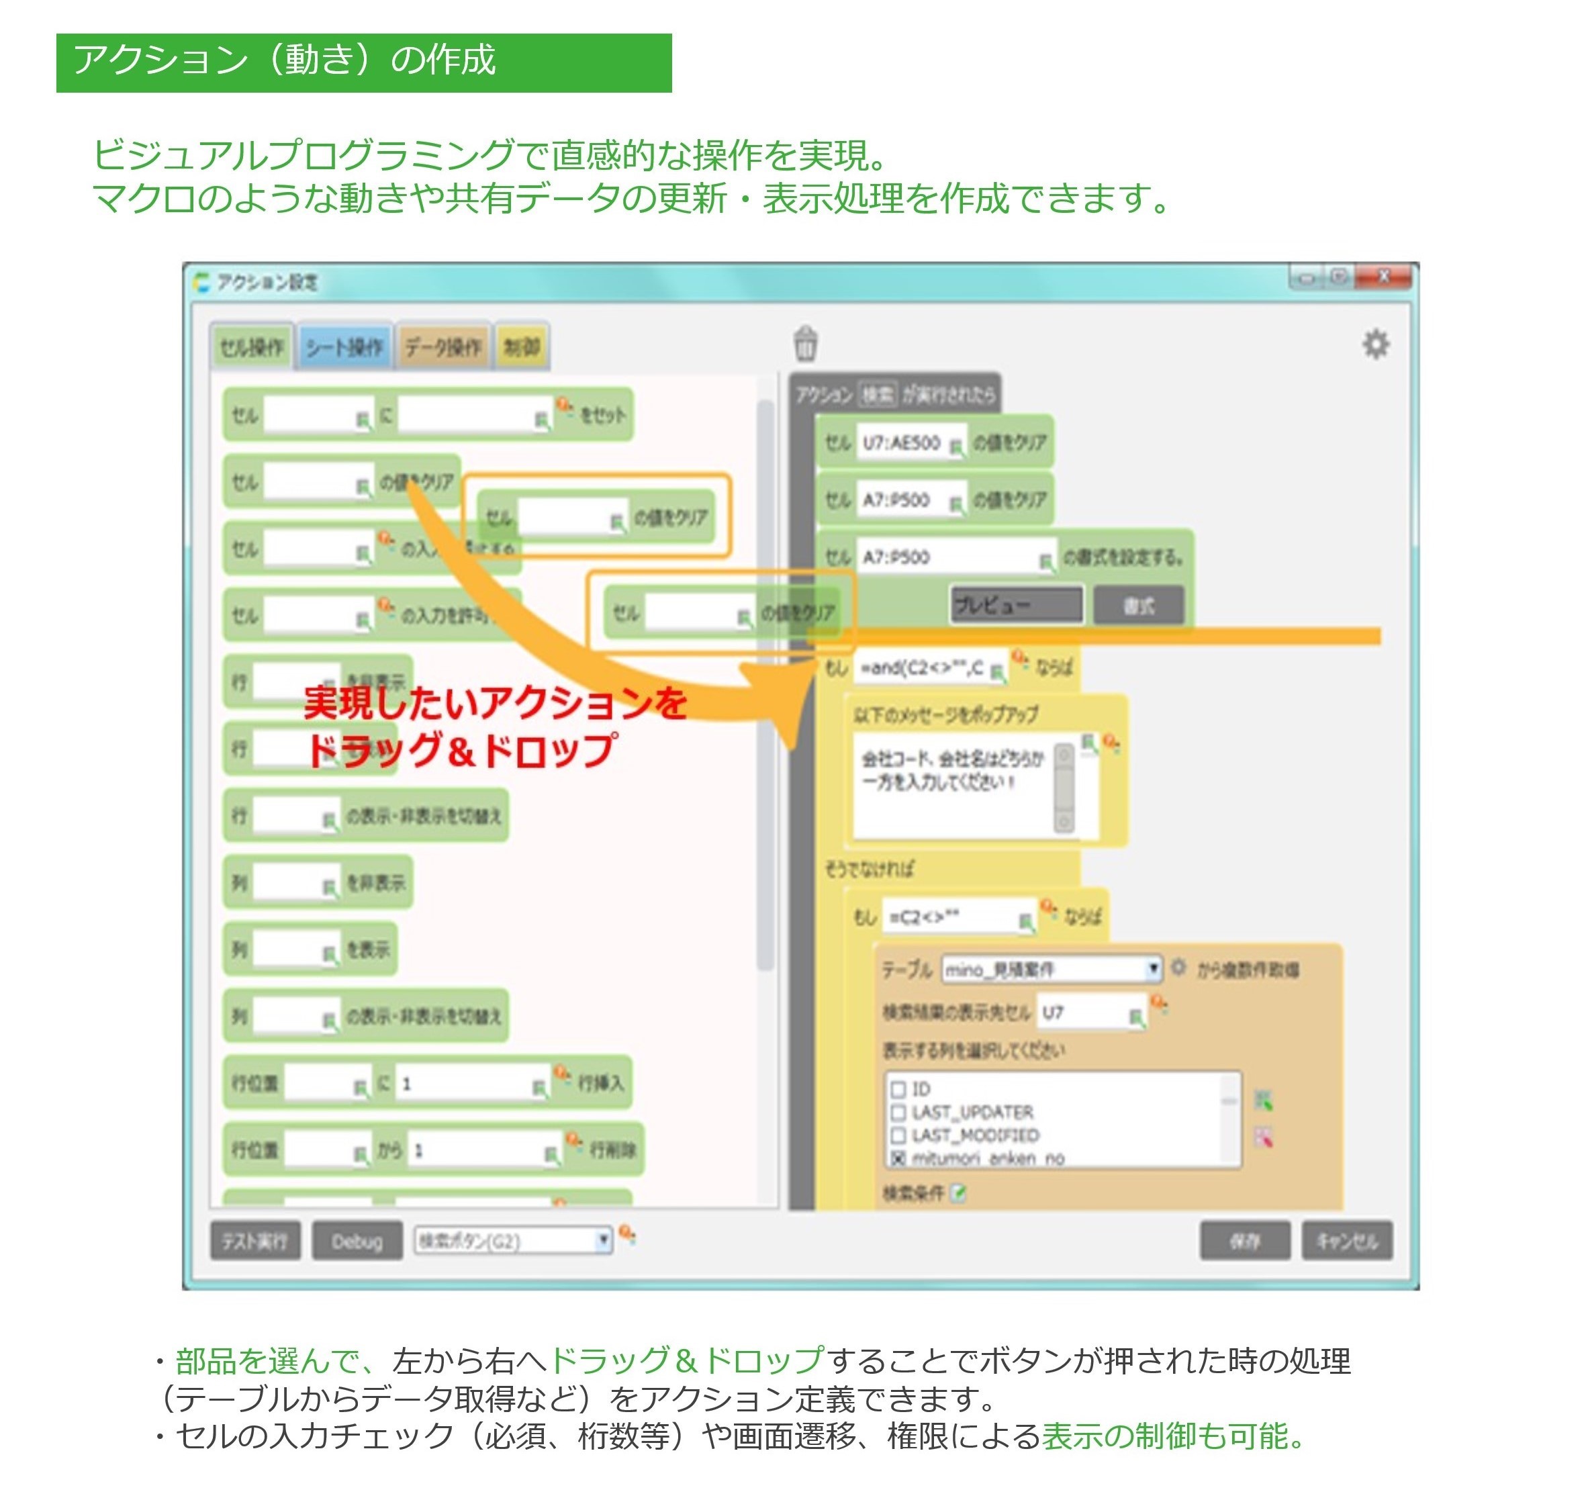Click pink deselect-all columns icon beside column list

pyautogui.click(x=1262, y=1137)
